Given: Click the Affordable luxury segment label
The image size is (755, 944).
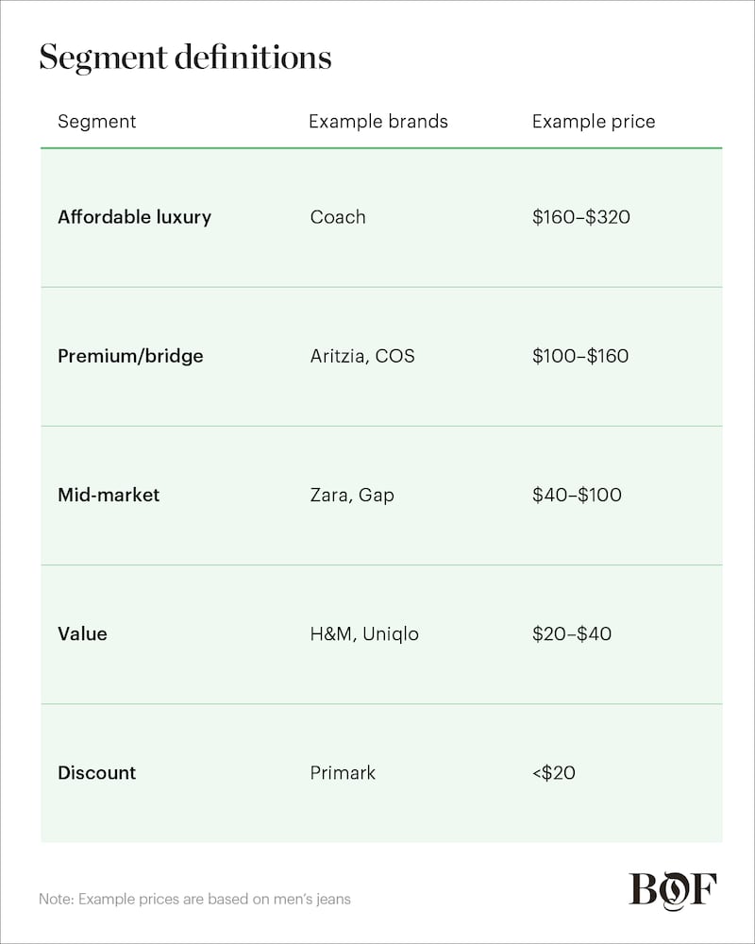Looking at the screenshot, I should pos(134,217).
